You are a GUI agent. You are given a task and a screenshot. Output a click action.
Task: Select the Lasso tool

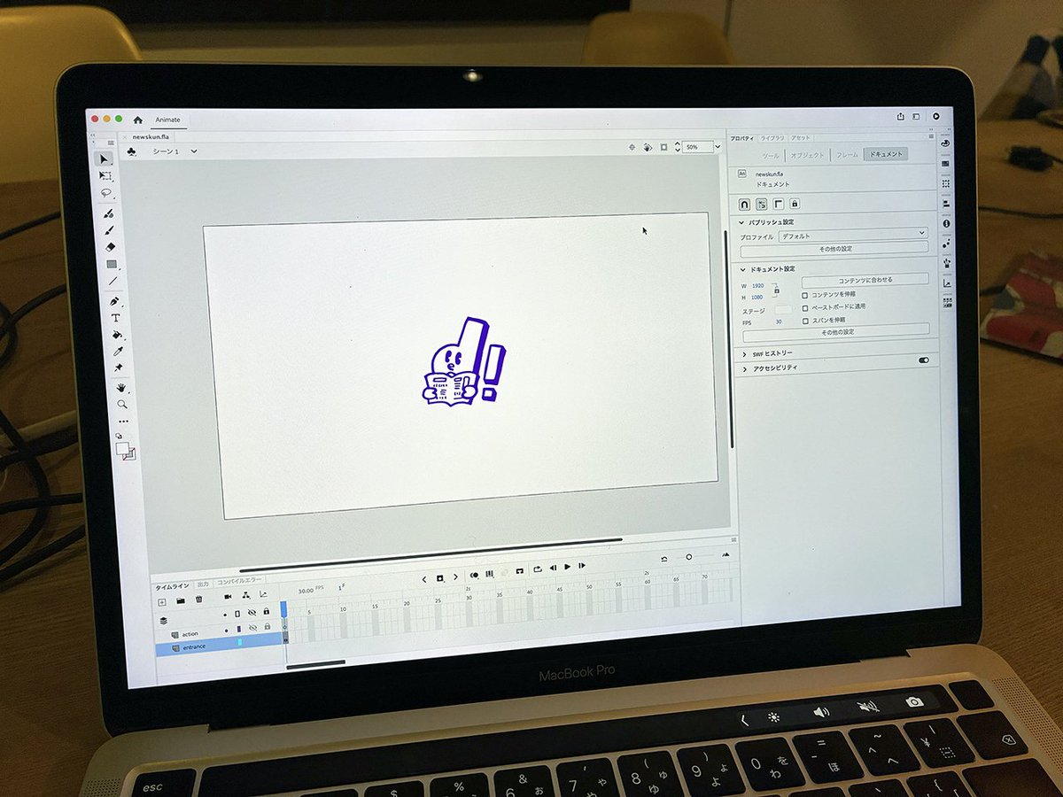(x=106, y=192)
